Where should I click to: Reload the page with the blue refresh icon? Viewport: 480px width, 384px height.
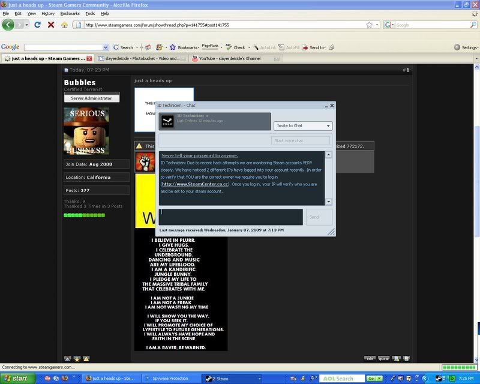point(37,25)
